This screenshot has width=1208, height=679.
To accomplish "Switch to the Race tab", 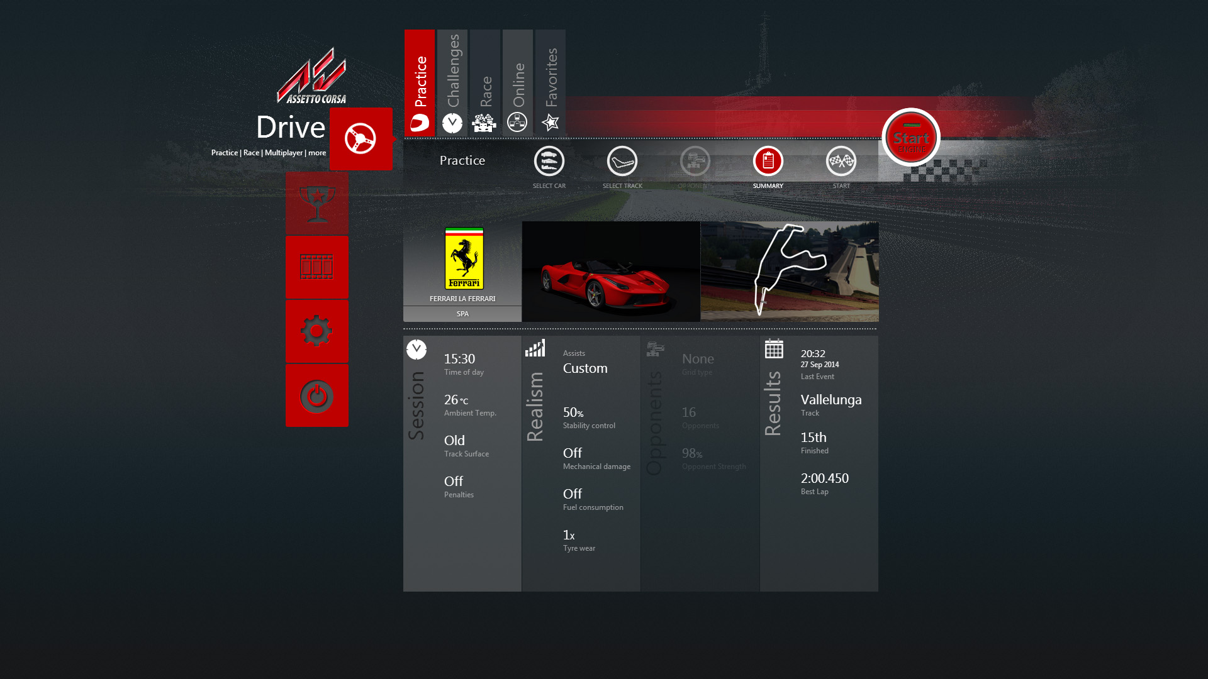I will point(485,82).
